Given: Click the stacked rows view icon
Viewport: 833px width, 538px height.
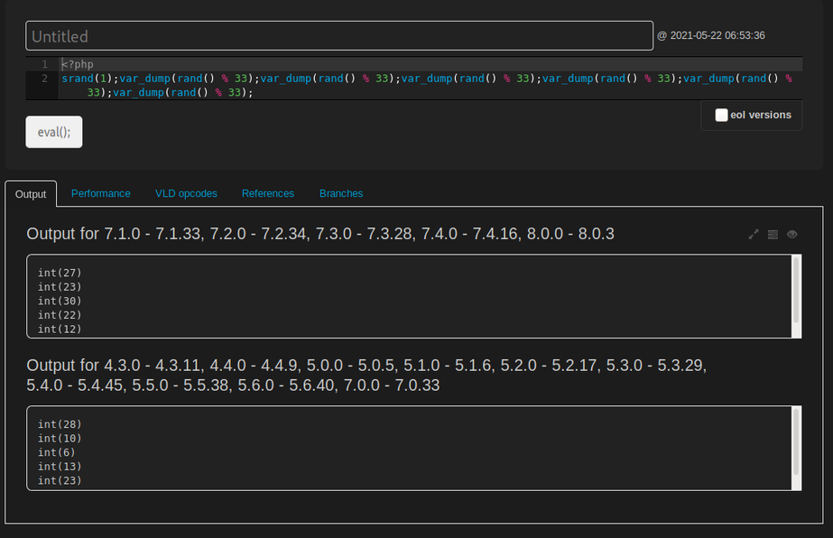Looking at the screenshot, I should pyautogui.click(x=773, y=235).
